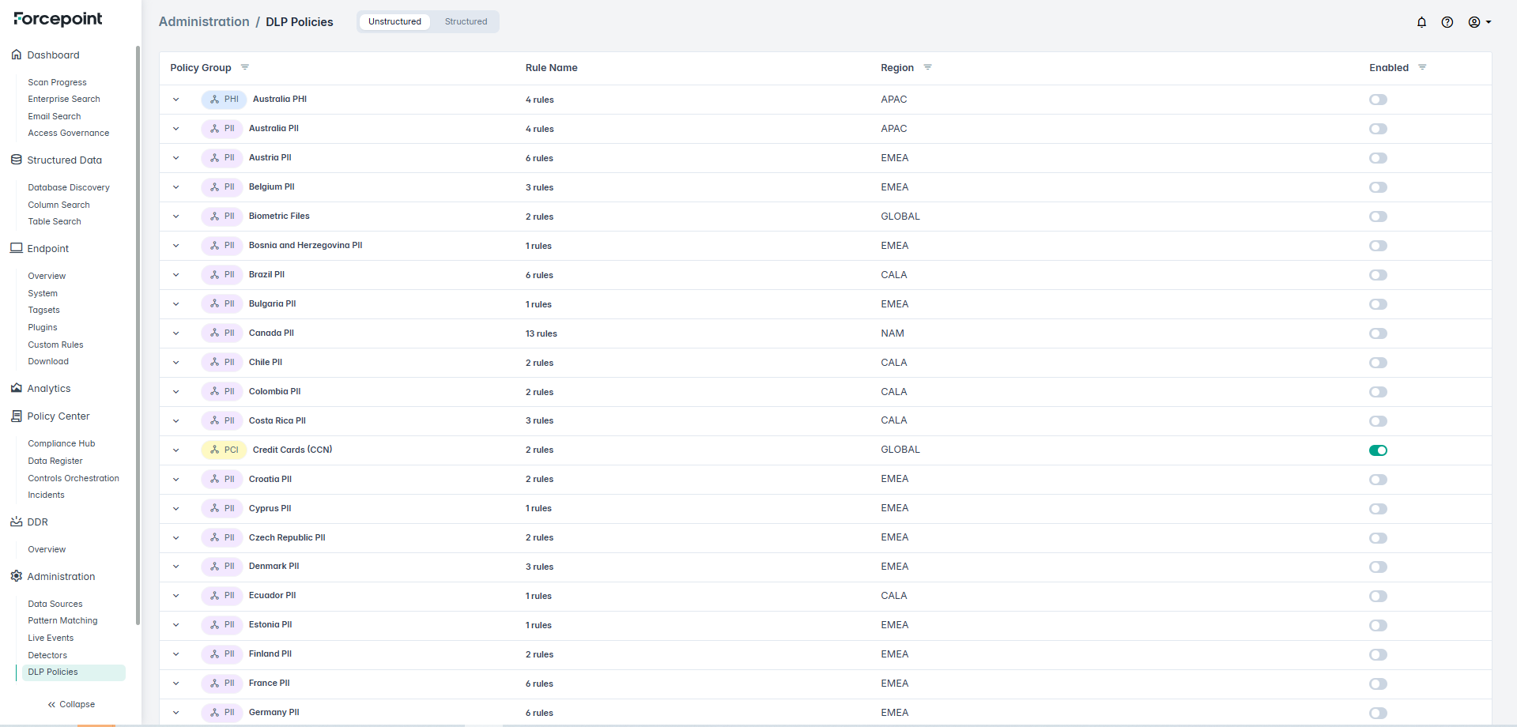Select the Unstructured tab
The image size is (1517, 727).
[394, 21]
